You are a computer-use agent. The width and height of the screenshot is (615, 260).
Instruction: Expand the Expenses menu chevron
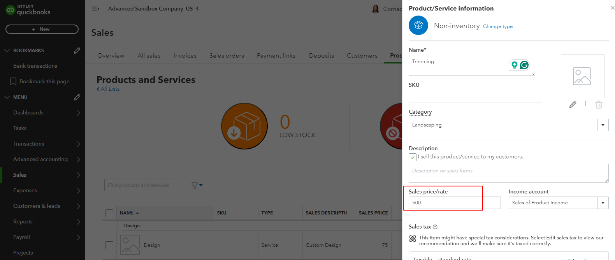[x=78, y=191]
